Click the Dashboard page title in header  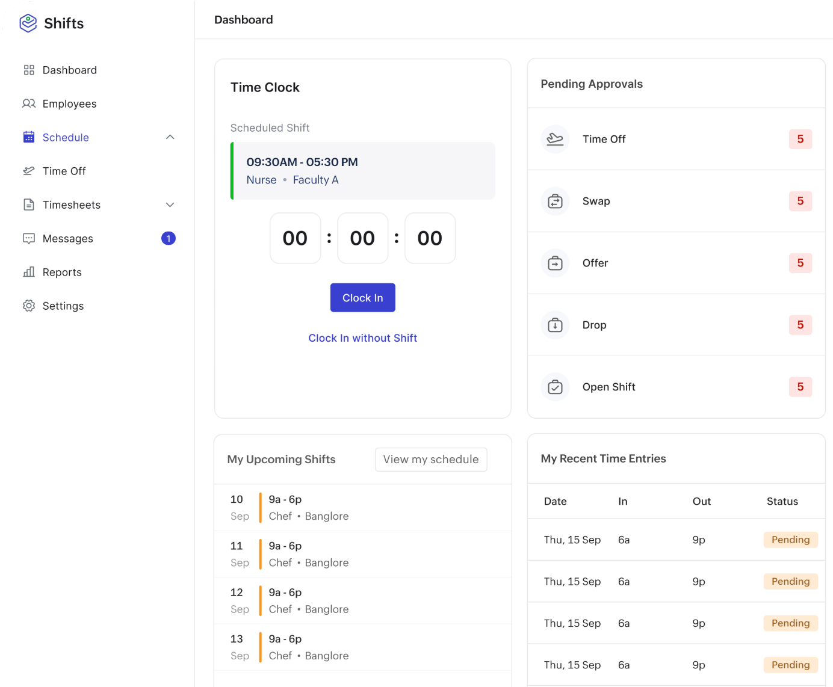244,20
